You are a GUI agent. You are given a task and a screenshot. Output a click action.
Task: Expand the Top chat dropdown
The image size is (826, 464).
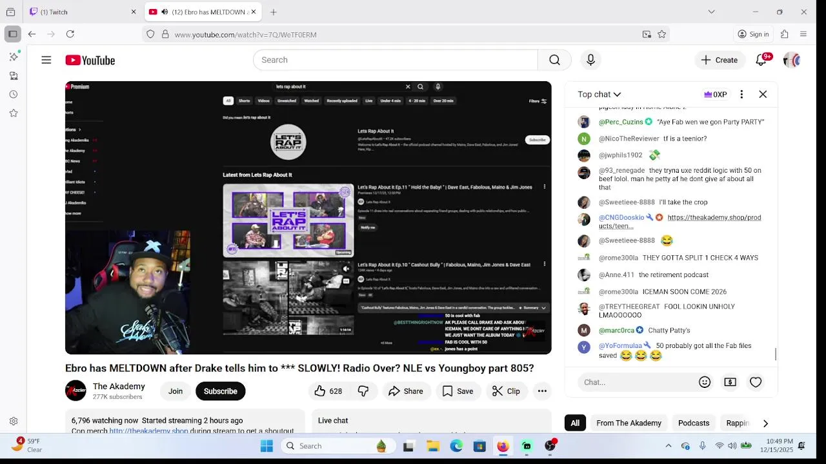599,94
